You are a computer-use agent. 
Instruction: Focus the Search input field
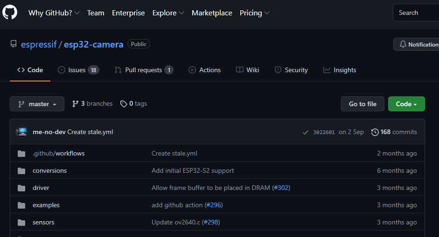coord(416,13)
